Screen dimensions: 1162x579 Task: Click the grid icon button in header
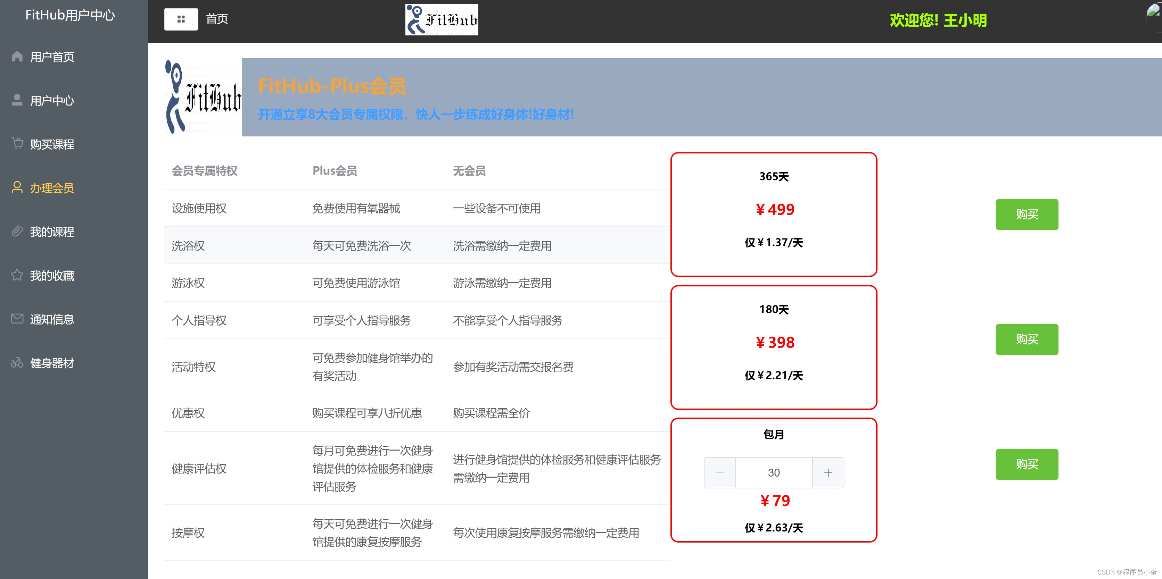pyautogui.click(x=181, y=19)
